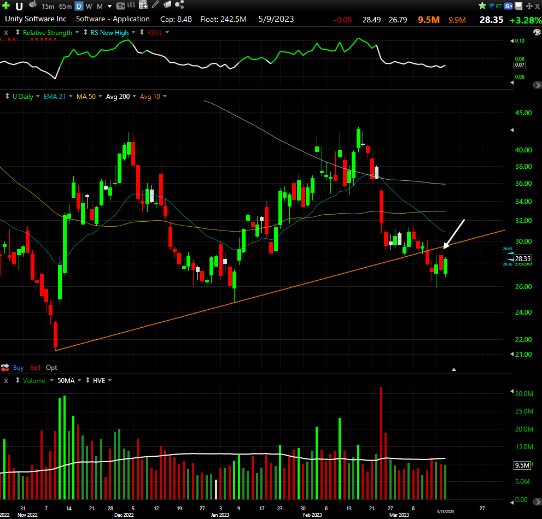The image size is (542, 519).
Task: Click the Relative Strength indicator label
Action: click(x=48, y=33)
